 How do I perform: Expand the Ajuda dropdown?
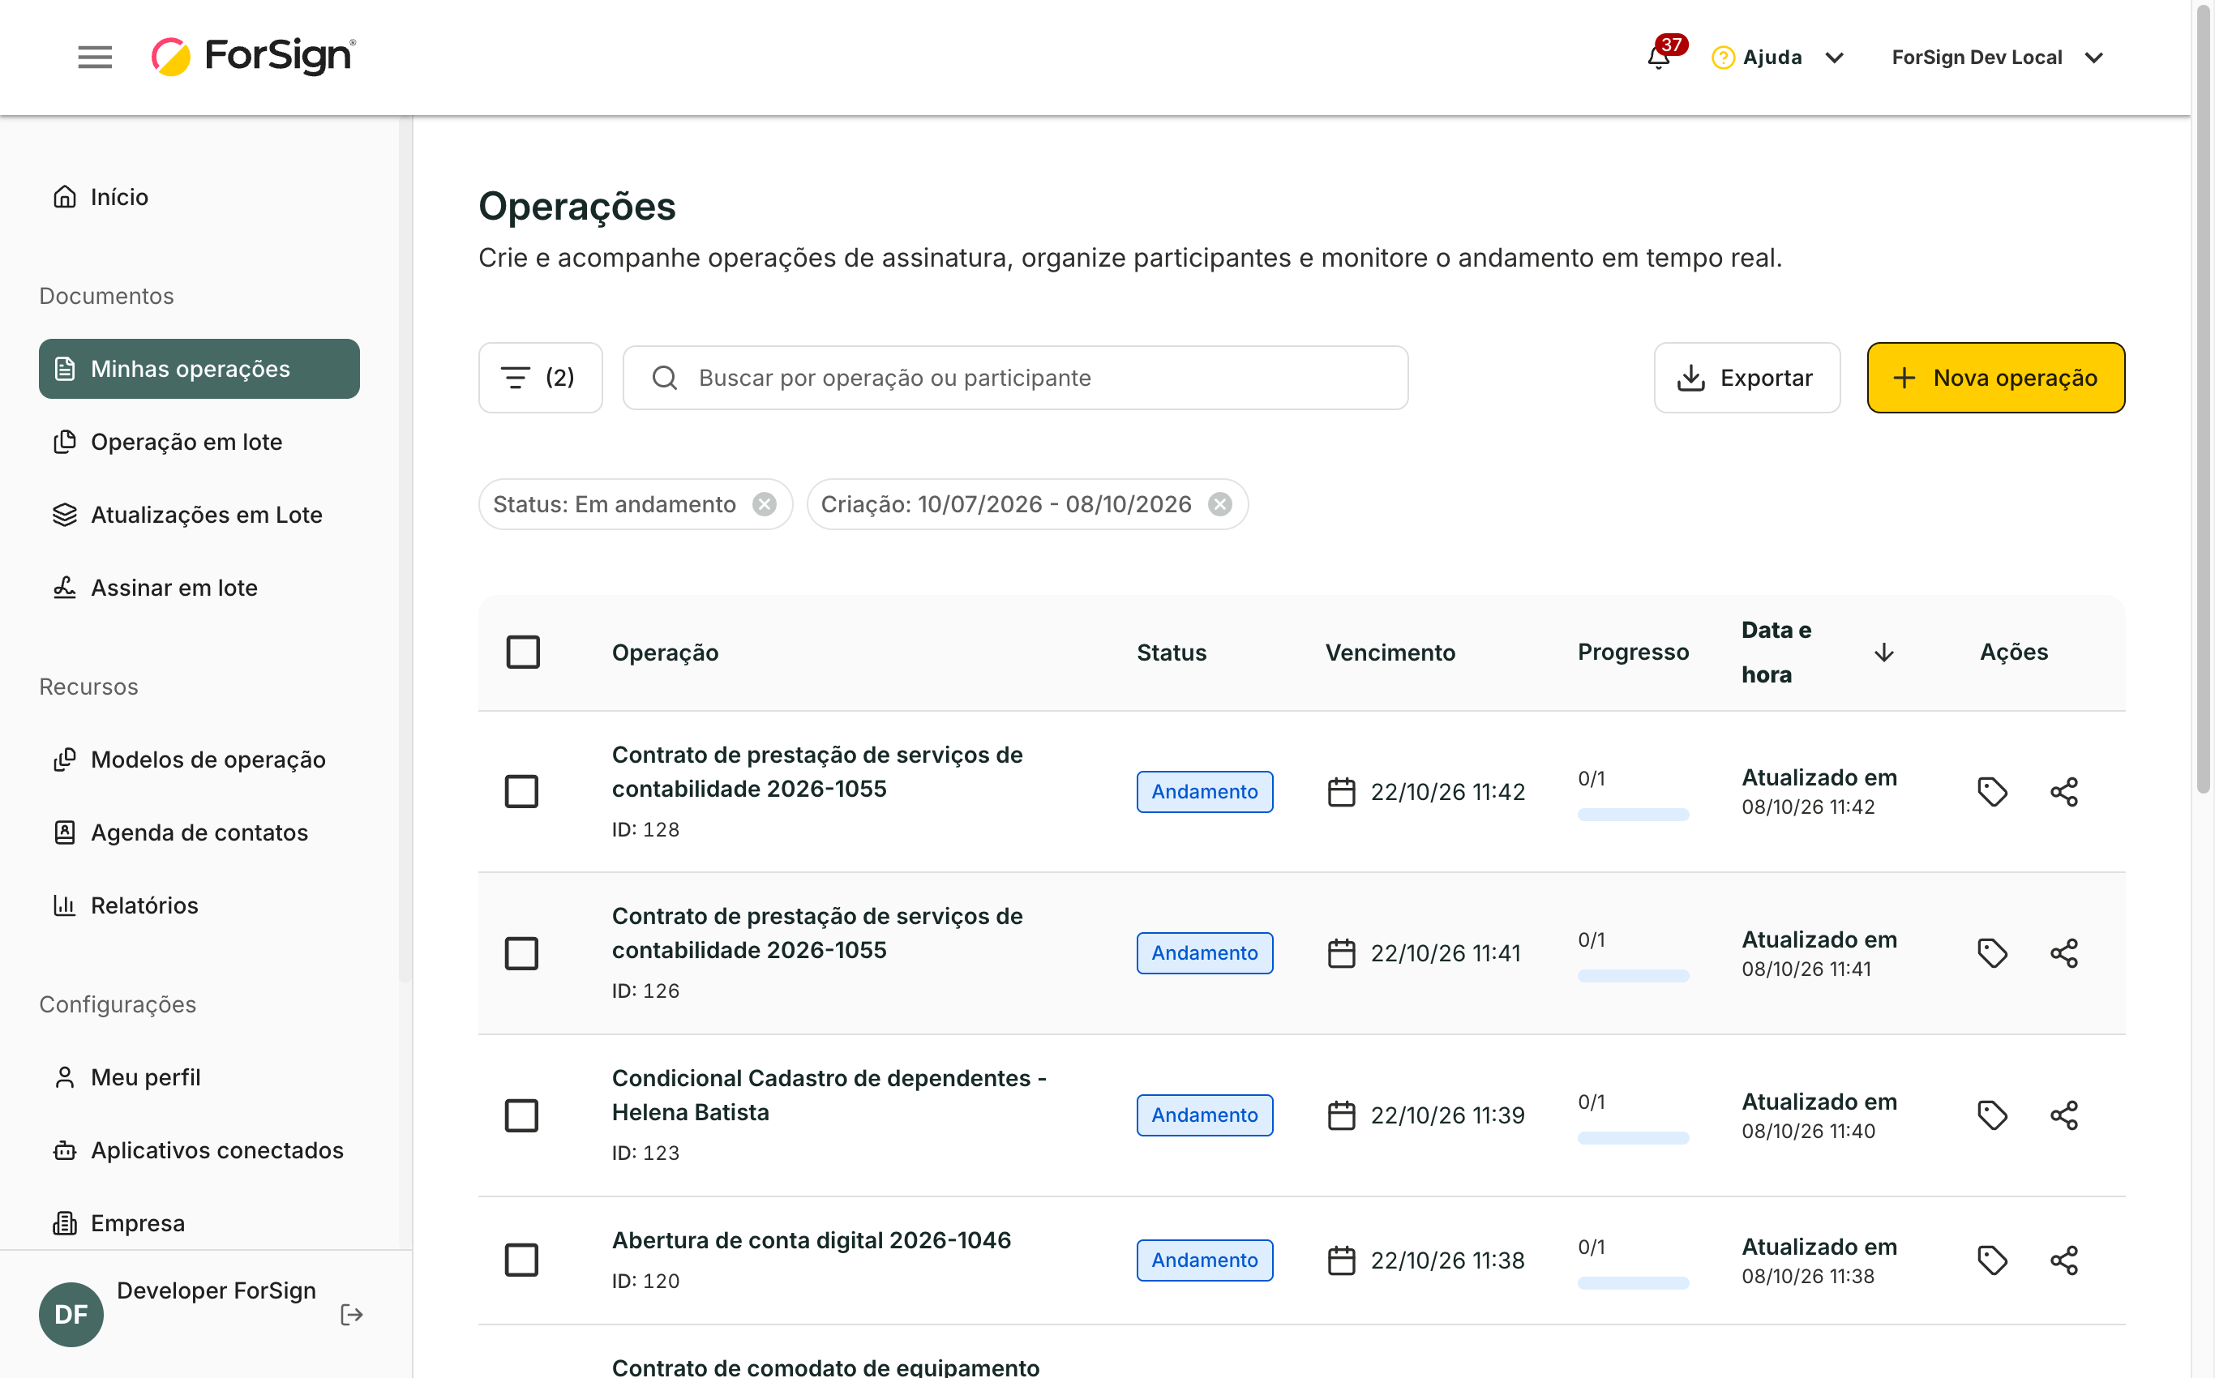1777,58
